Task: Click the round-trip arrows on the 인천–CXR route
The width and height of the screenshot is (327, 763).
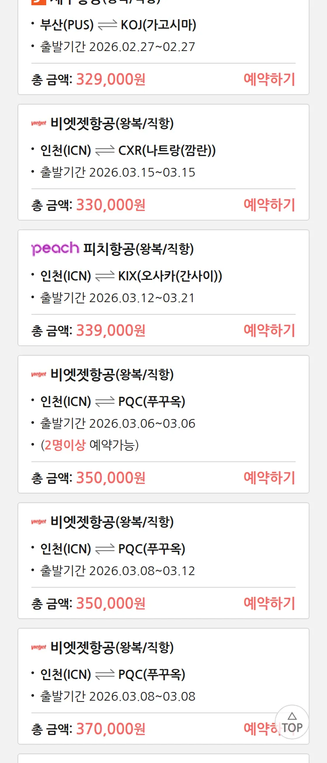Action: click(x=105, y=151)
